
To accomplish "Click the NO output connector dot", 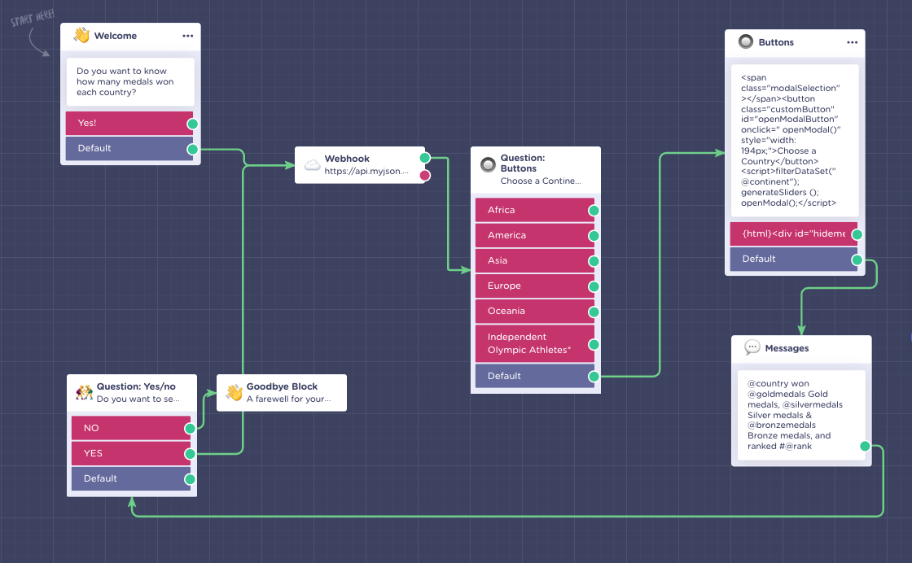I will pyautogui.click(x=190, y=429).
